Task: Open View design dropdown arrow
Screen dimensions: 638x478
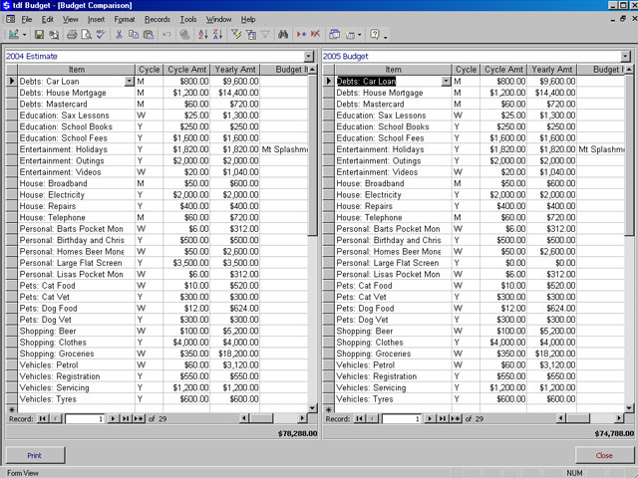Action: click(24, 35)
